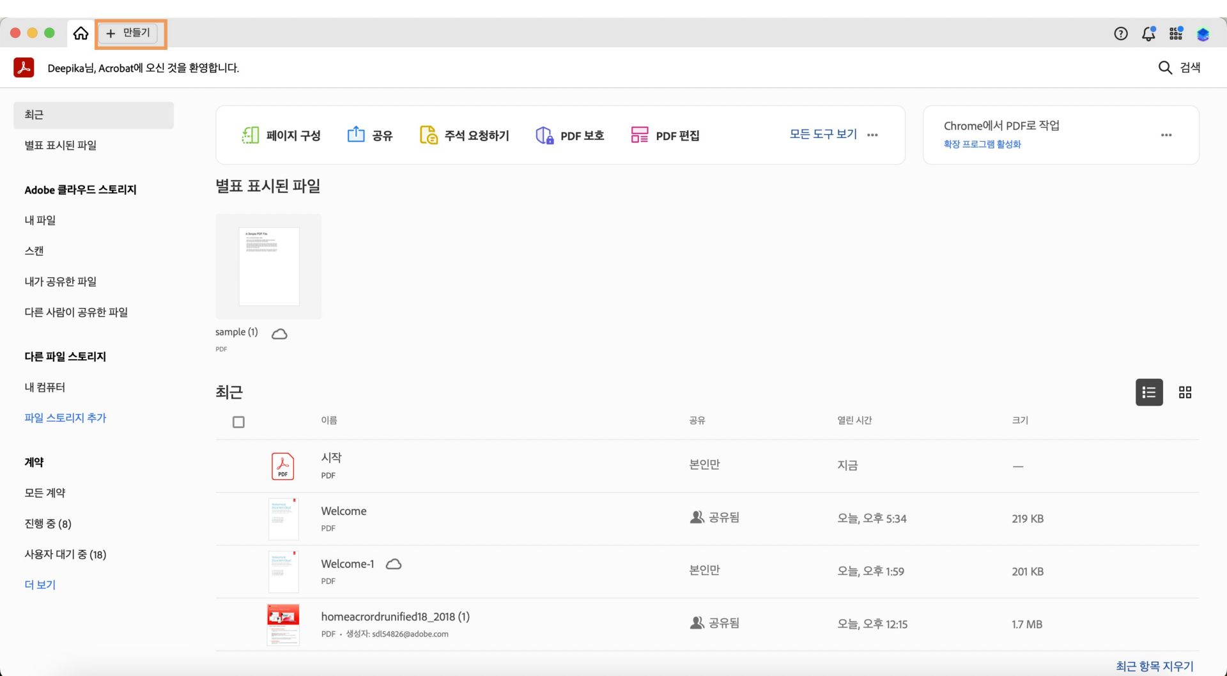
Task: Open 진행 중 (8) agreements
Action: (x=48, y=524)
